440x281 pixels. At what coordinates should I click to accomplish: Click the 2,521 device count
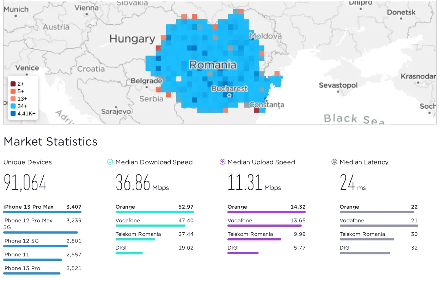(74, 268)
